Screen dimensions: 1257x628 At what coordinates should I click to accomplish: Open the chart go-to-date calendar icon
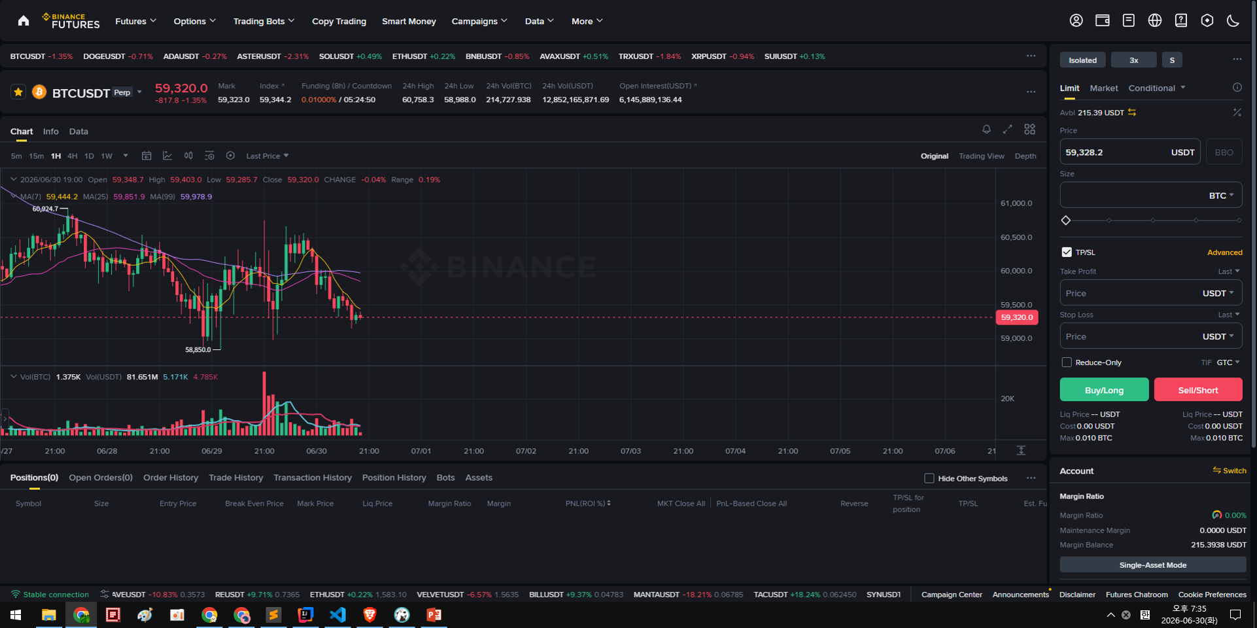[x=146, y=156]
